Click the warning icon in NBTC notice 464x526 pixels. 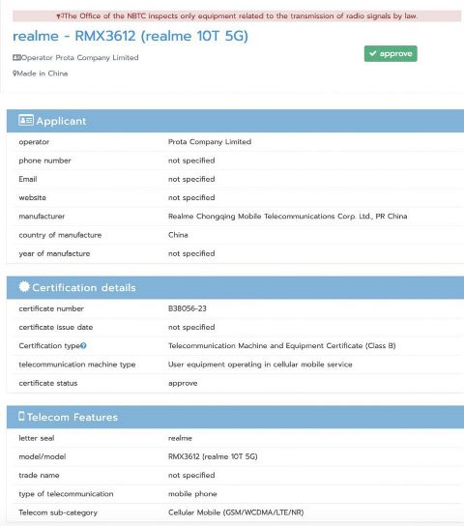pos(59,16)
